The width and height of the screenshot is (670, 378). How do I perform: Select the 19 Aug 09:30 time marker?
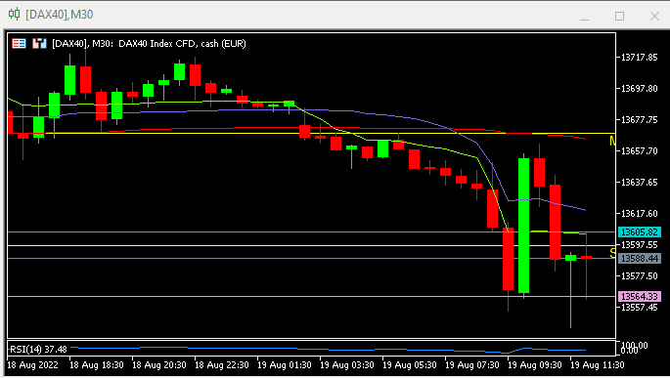point(534,365)
